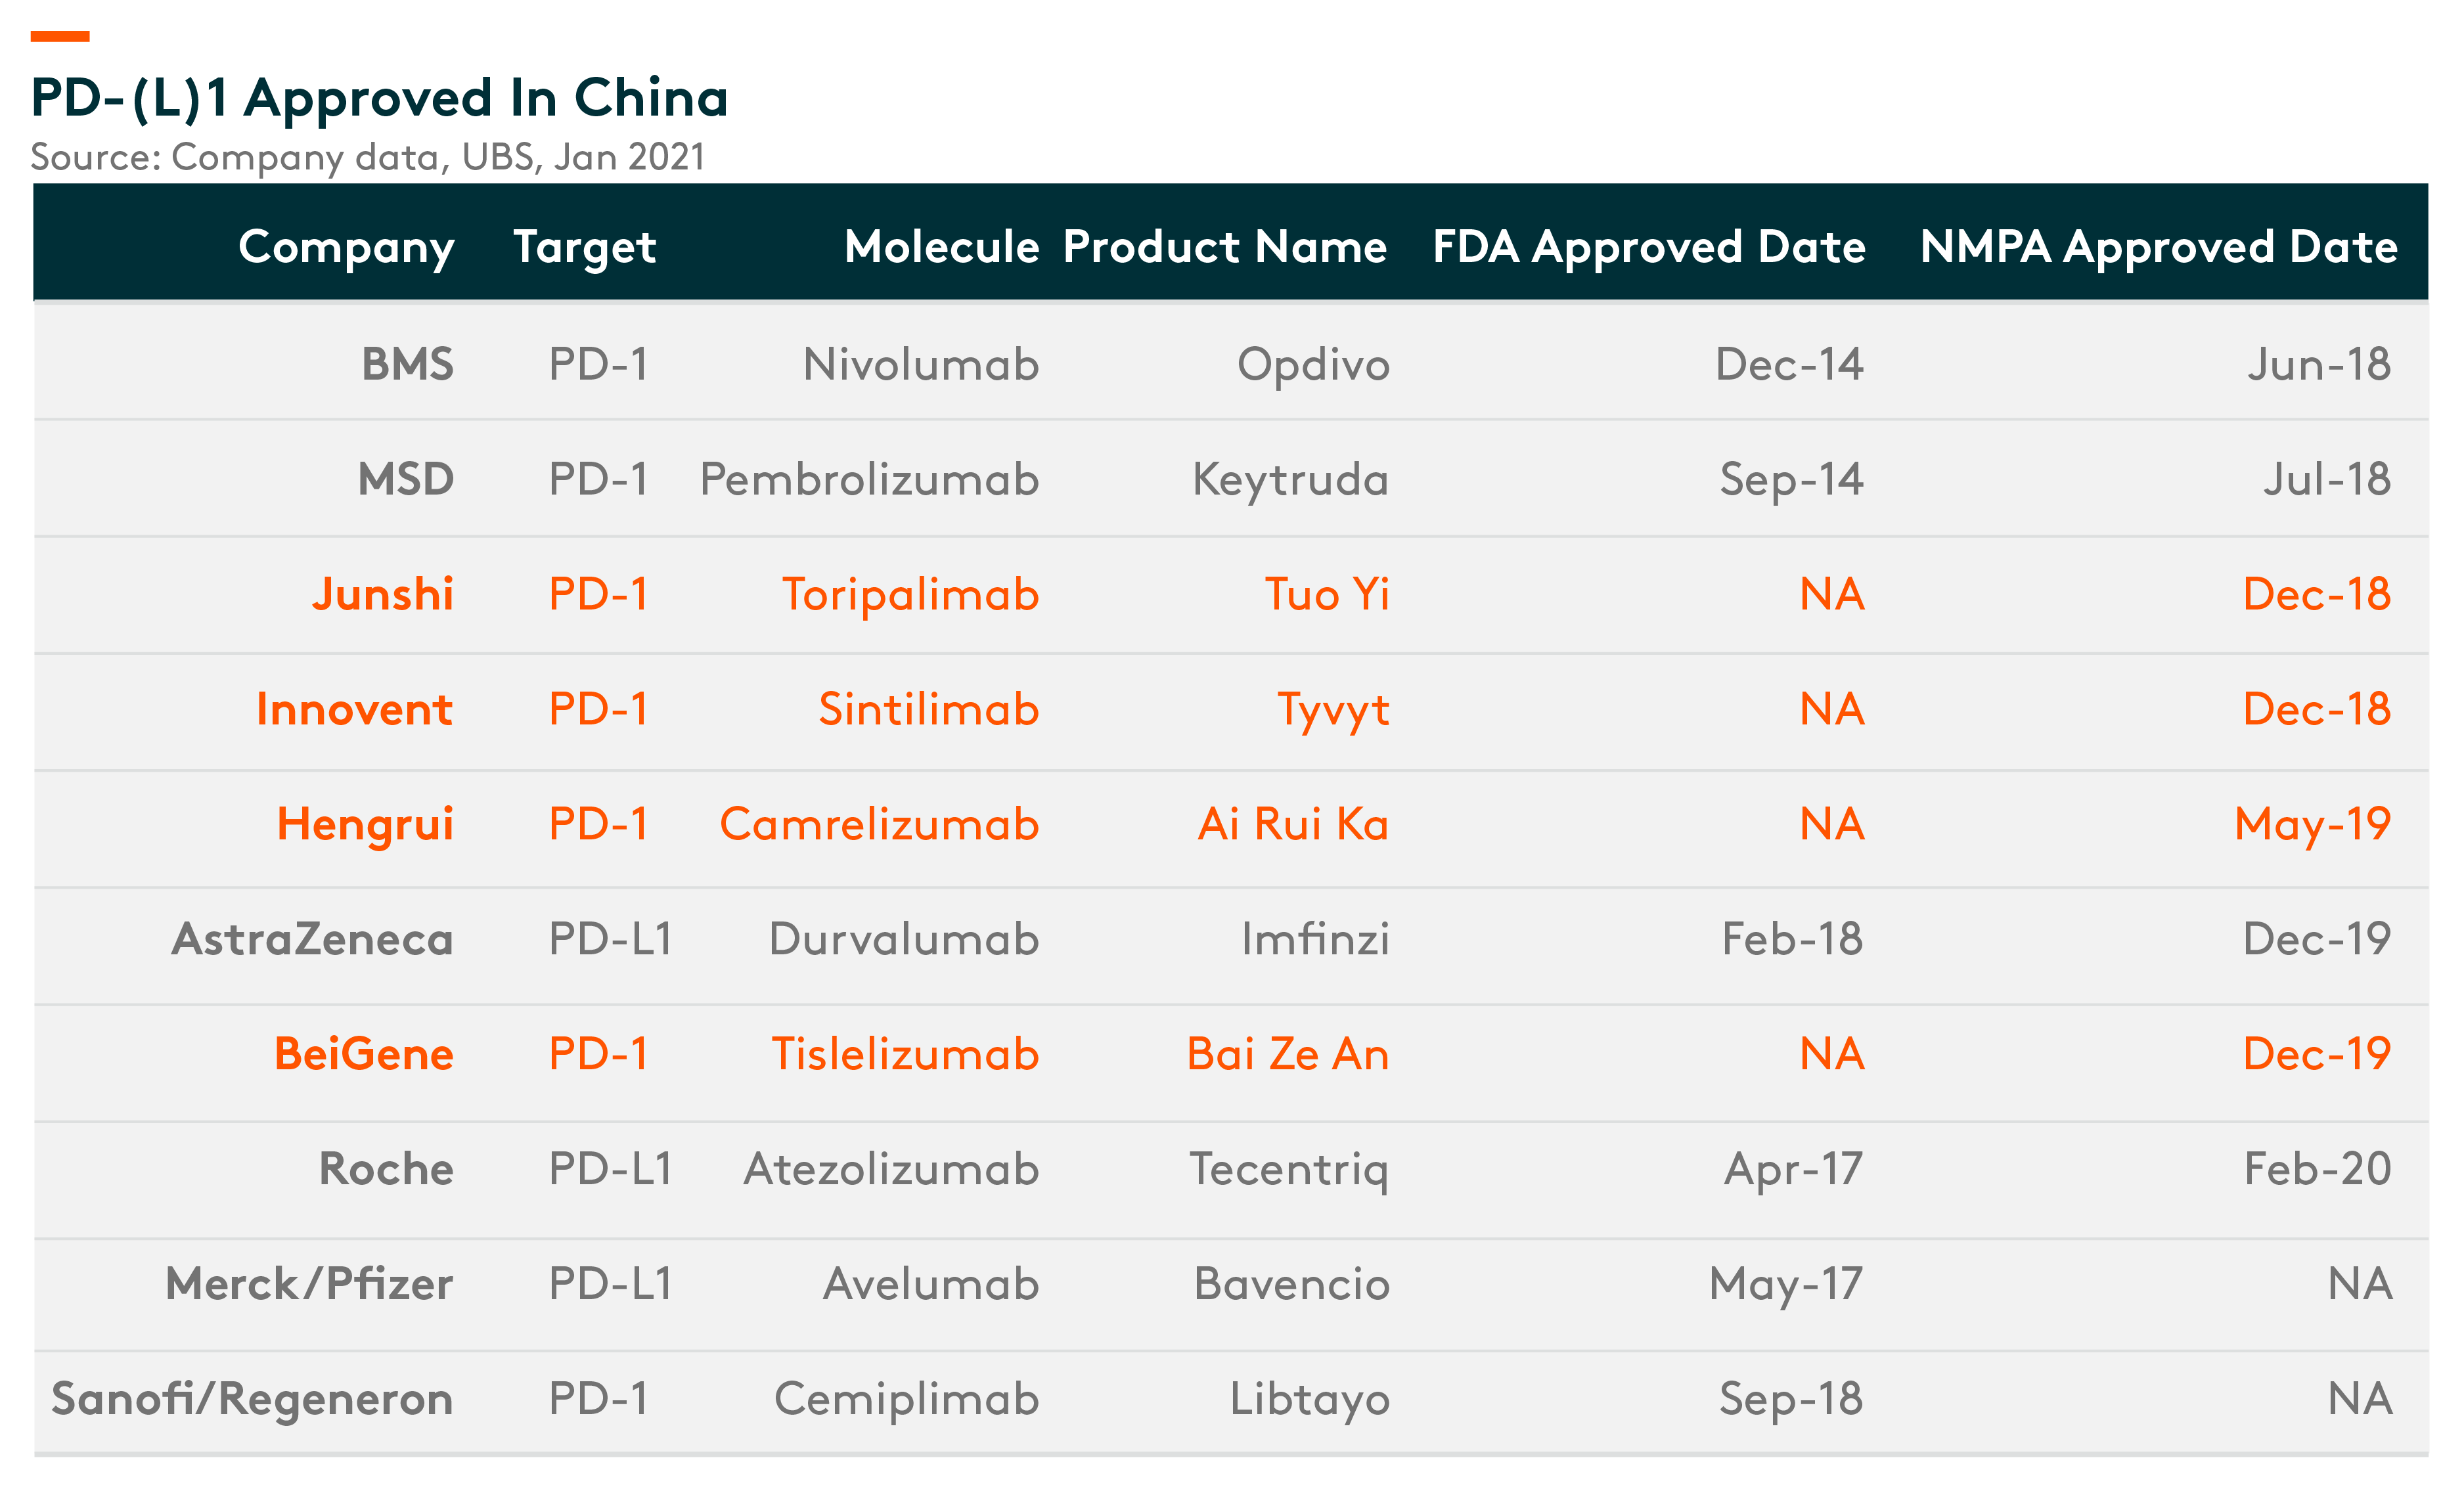The image size is (2464, 1508).
Task: Click the Source: Company data subtitle
Action: 367,157
